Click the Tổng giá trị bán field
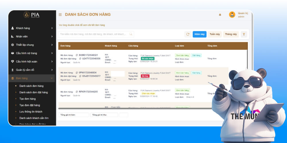This screenshot has height=143, width=287. tap(73, 115)
